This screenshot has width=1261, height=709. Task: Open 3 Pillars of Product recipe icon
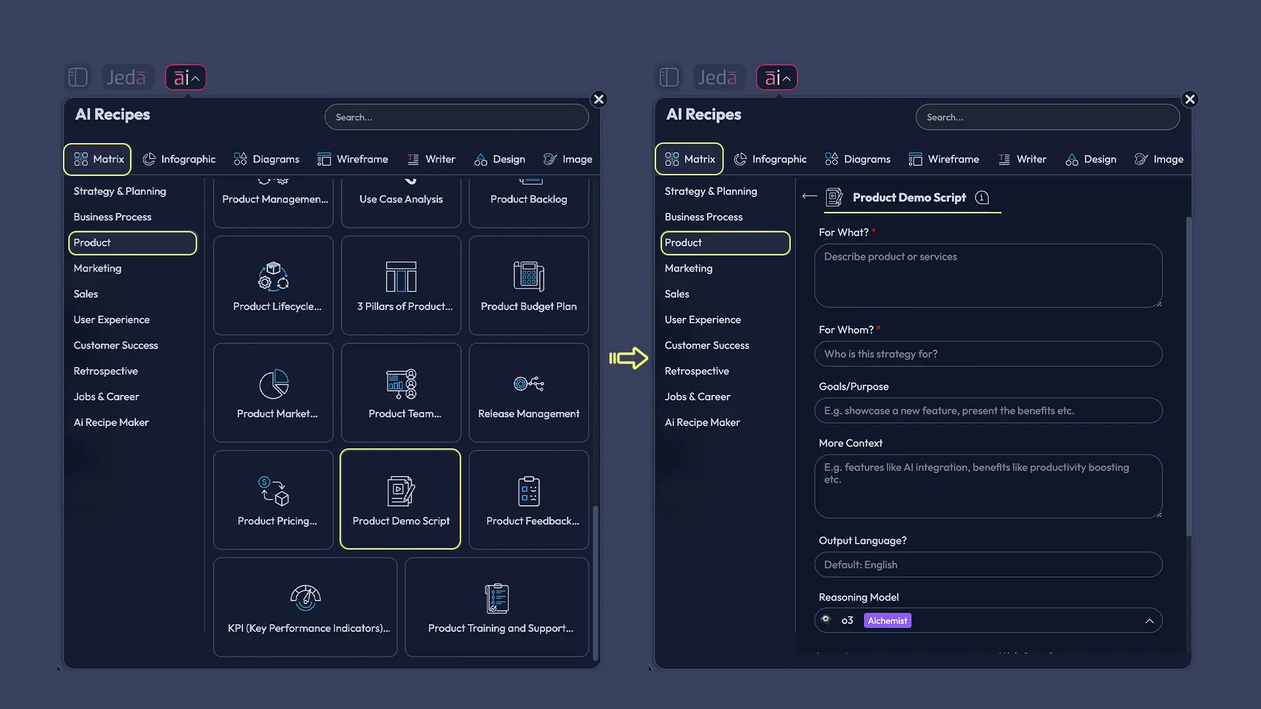click(401, 276)
